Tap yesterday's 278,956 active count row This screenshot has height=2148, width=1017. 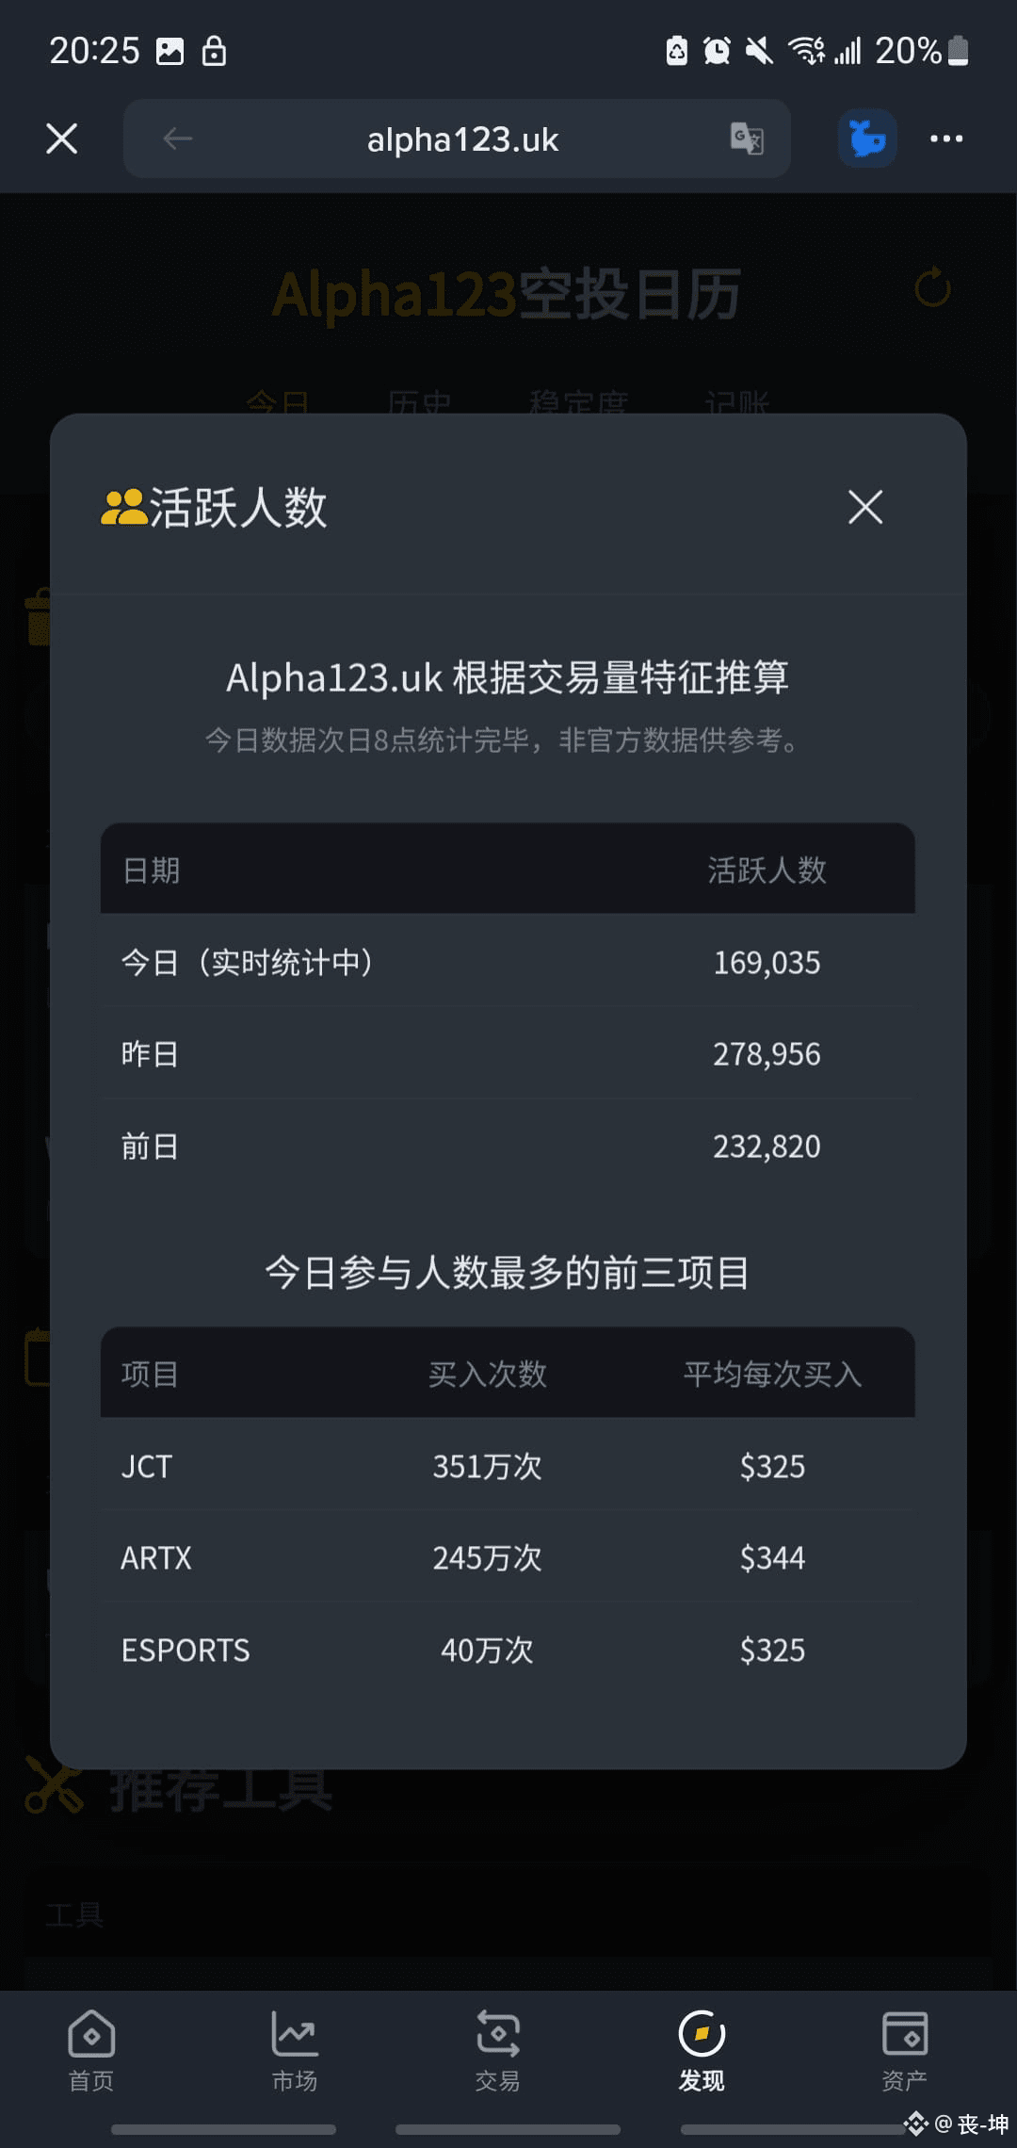coord(508,1053)
